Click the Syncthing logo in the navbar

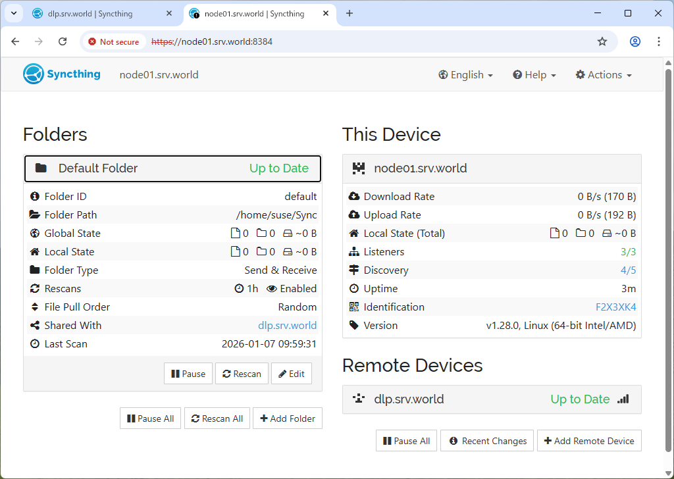click(61, 74)
